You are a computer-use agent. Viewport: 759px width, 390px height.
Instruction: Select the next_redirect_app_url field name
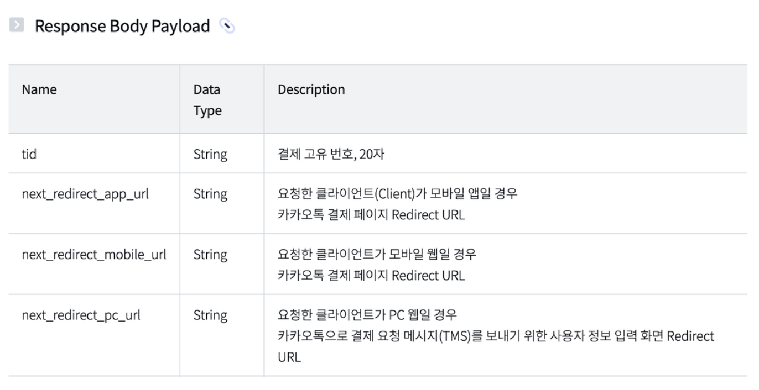[85, 194]
